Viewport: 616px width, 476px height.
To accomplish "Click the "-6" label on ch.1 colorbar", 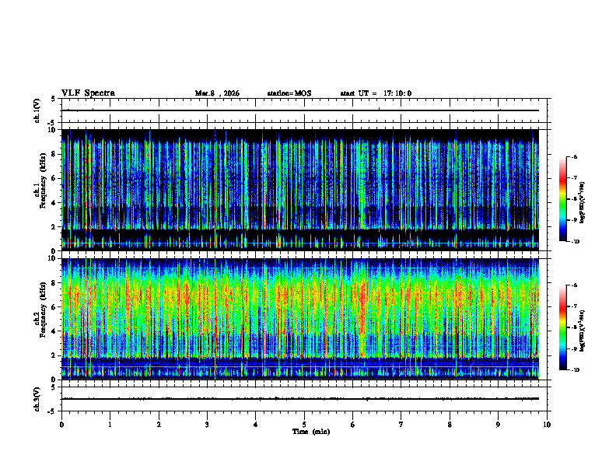I will 575,156.
